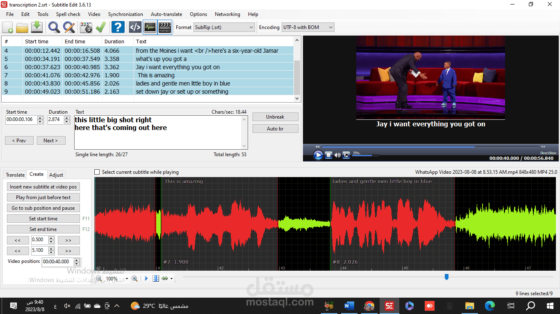Viewport: 560px width, 314px height.
Task: Open the Auto-translate menu
Action: click(166, 14)
